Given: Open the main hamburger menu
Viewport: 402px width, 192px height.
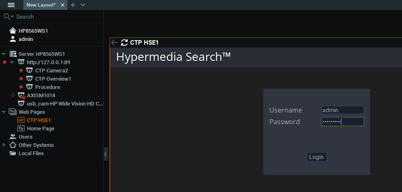Looking at the screenshot, I should point(11,5).
